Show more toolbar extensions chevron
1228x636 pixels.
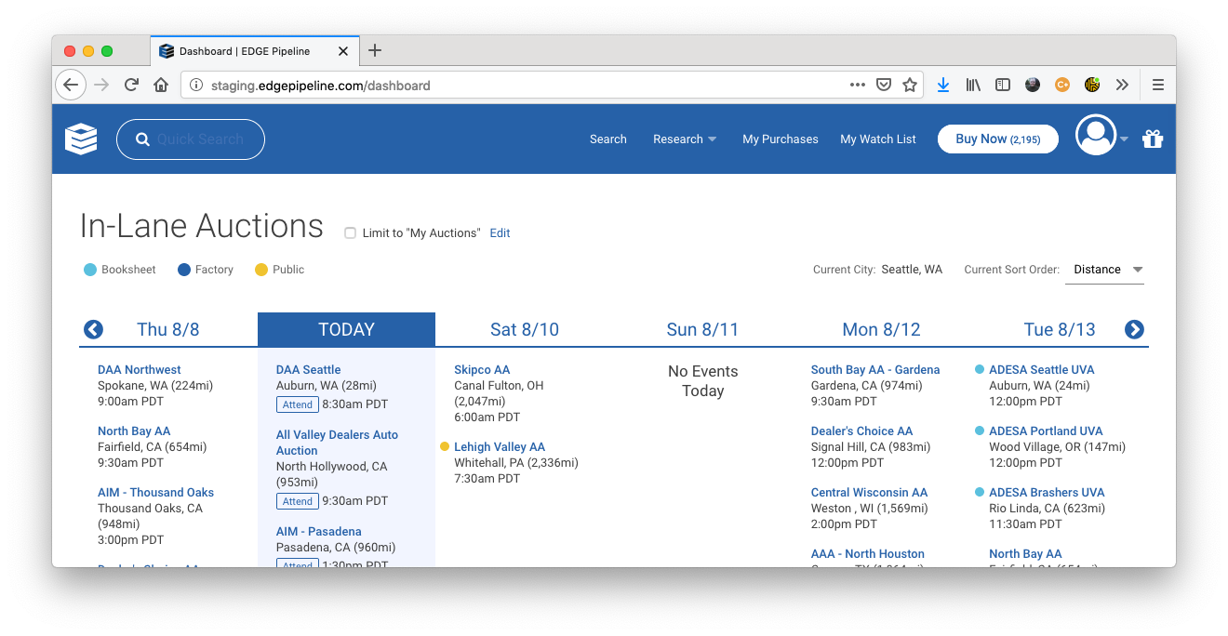click(x=1122, y=85)
